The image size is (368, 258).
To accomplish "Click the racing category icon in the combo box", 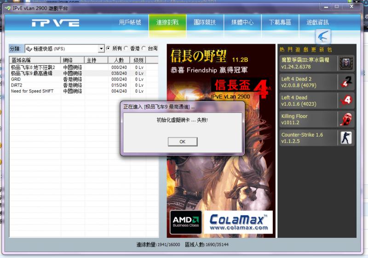I will click(x=29, y=49).
